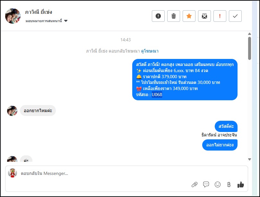Click the chat scrollbar down arrow
The image size is (260, 197).
pyautogui.click(x=249, y=159)
